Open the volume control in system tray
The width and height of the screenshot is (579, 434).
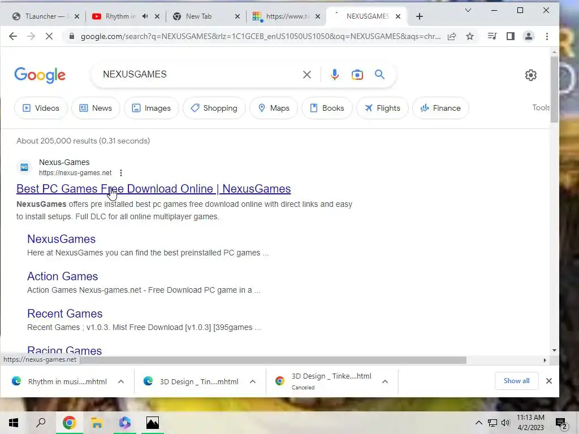(505, 423)
